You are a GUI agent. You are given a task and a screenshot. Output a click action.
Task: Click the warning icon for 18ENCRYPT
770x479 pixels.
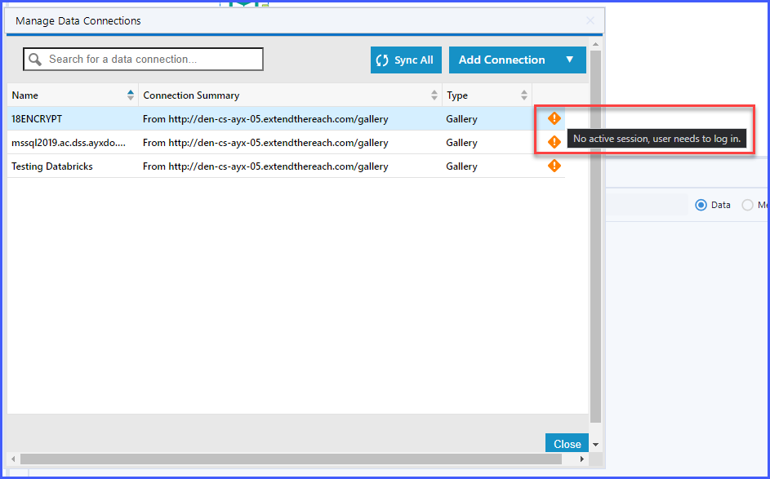554,118
